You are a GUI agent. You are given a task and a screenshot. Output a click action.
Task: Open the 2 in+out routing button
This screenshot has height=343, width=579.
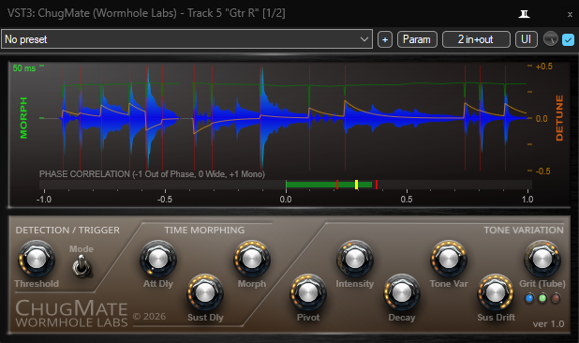(476, 39)
